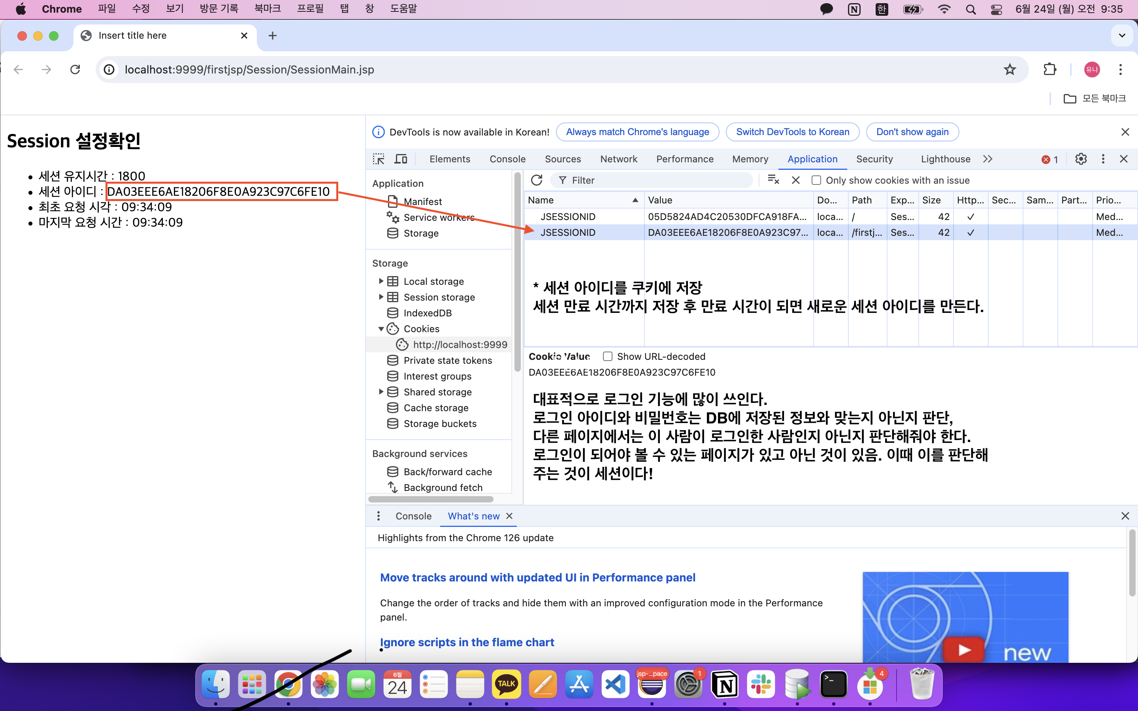Open the Ignore scripts in the flame chart link
The height and width of the screenshot is (711, 1138).
click(x=467, y=642)
